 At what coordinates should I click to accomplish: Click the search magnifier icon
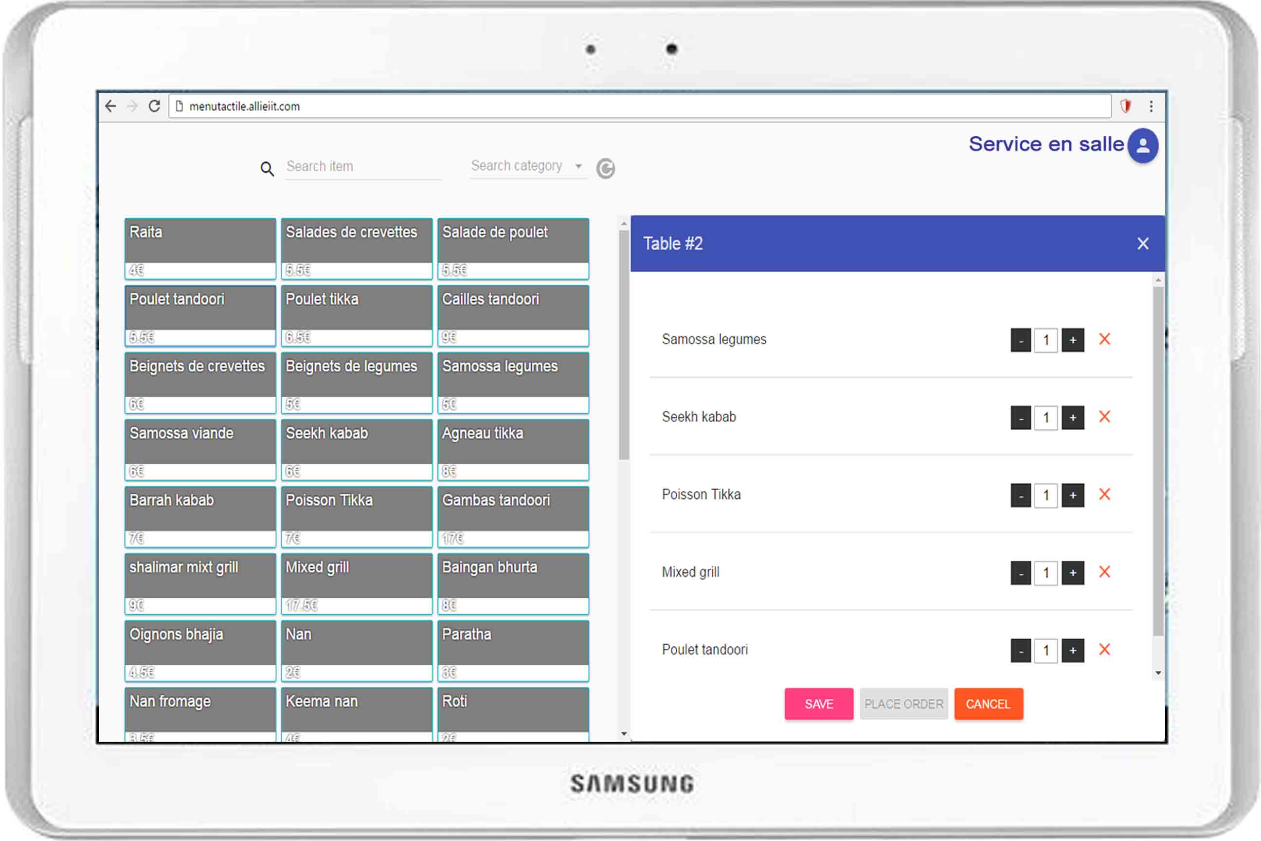coord(267,169)
